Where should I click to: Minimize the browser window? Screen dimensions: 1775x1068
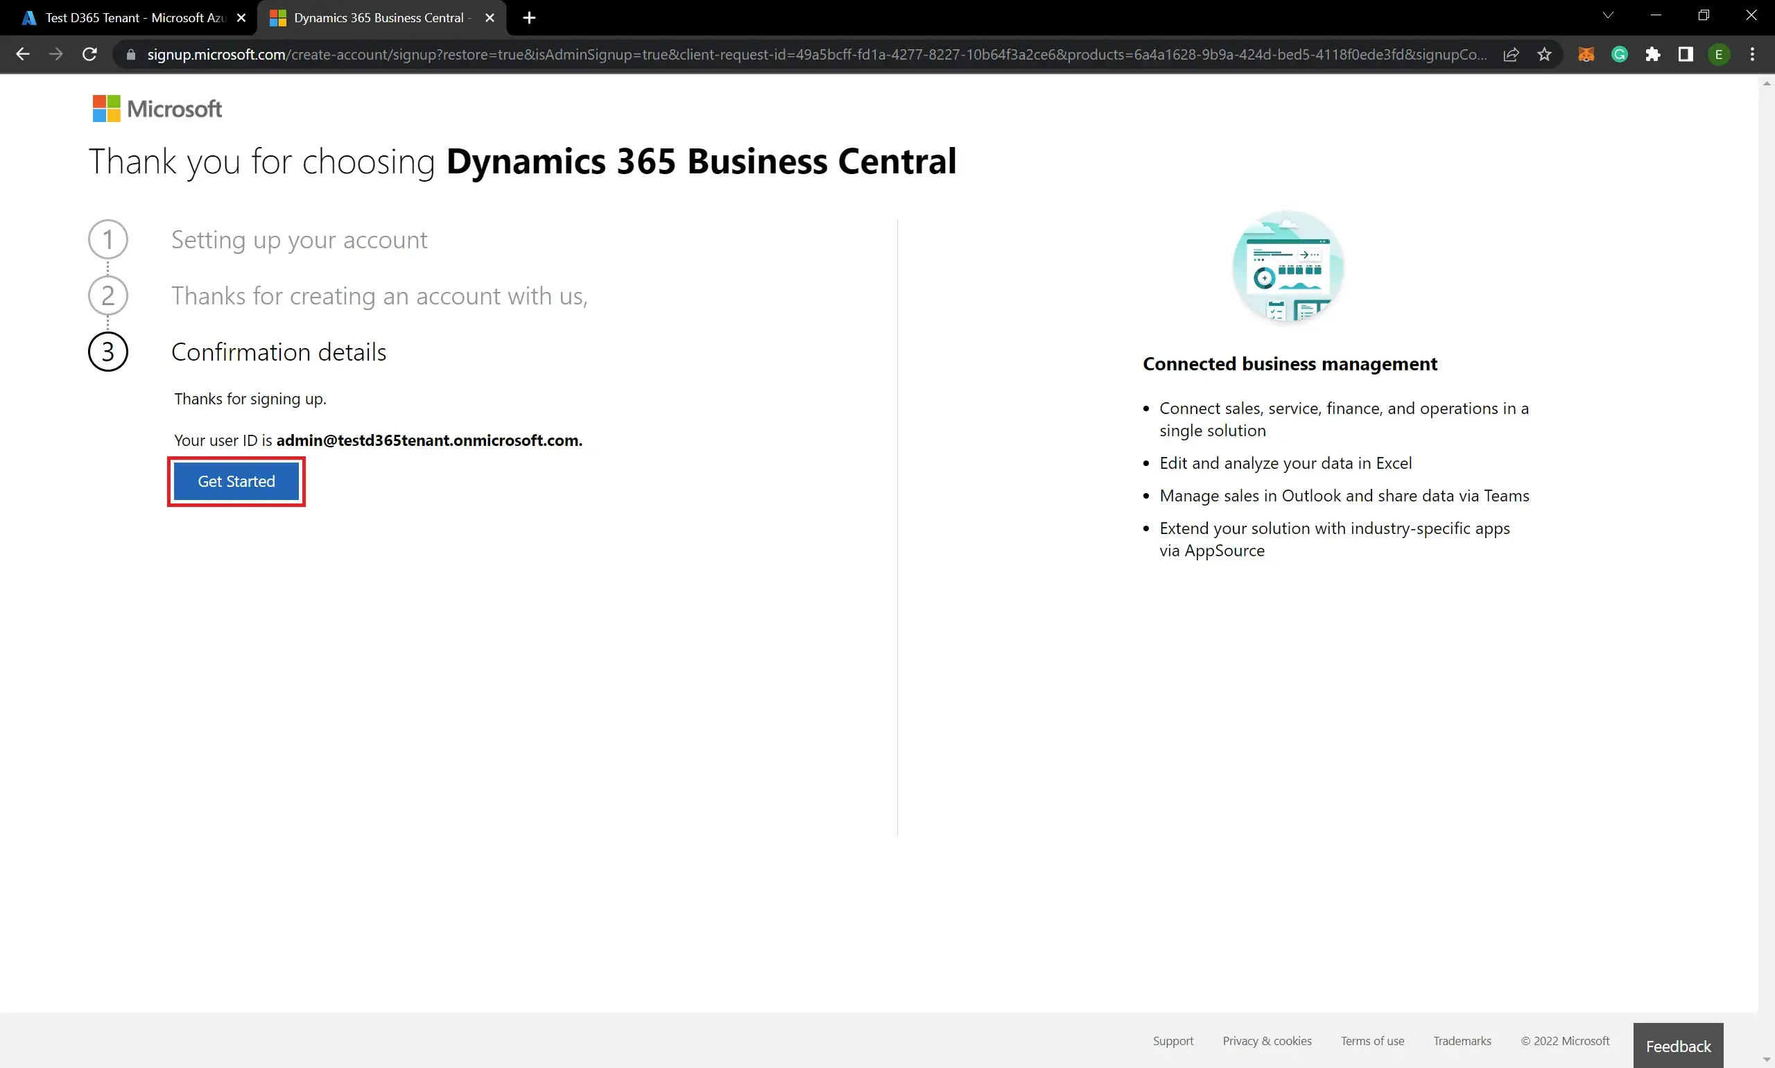click(x=1656, y=15)
